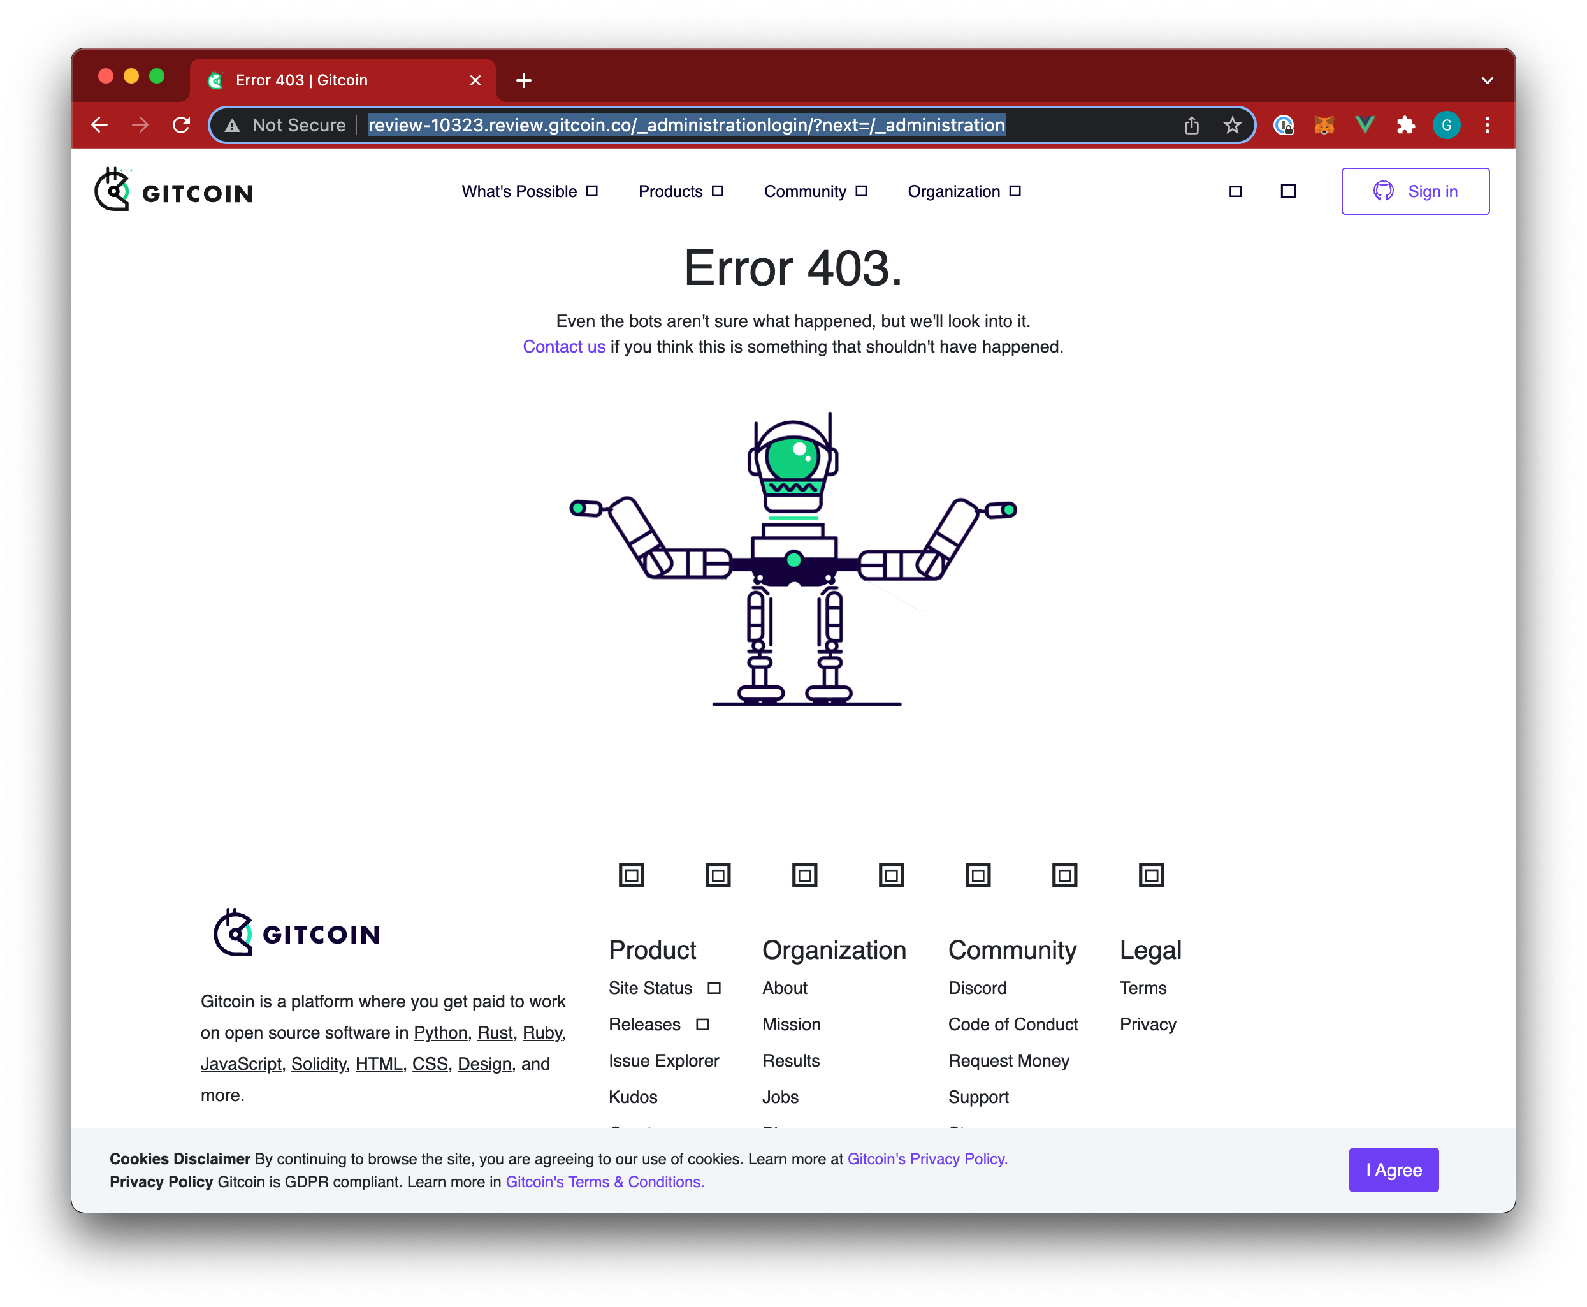Open Gitcoin's Privacy Policy link
Screen dimensions: 1587x1307
(927, 1158)
